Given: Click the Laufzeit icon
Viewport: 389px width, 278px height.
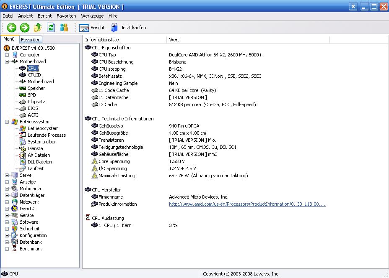Looking at the screenshot, I should pos(23,168).
